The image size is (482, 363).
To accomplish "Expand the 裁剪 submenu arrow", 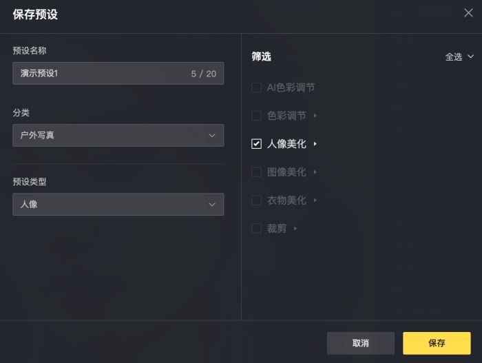I will coord(295,229).
